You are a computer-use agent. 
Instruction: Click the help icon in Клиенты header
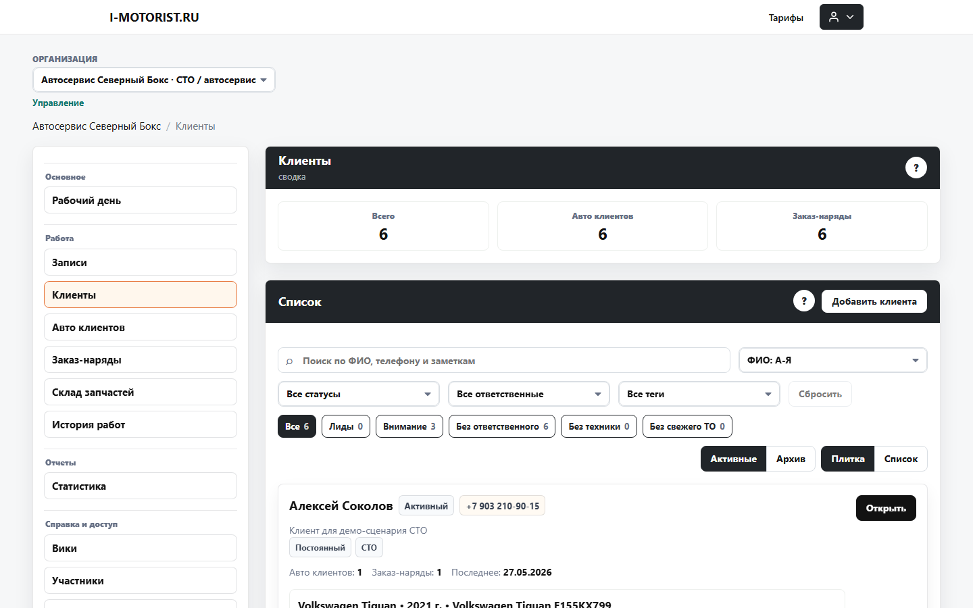[x=916, y=168]
